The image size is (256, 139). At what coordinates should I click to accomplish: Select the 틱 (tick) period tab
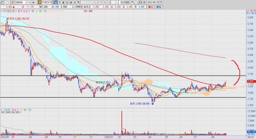(78, 2)
